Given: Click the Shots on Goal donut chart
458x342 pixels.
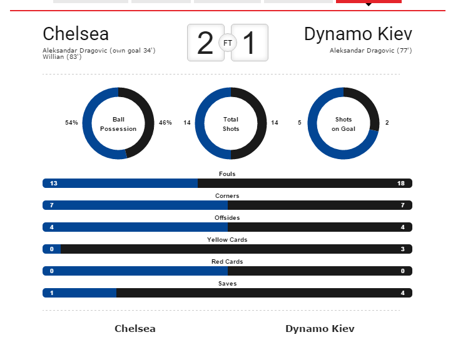Looking at the screenshot, I should click(343, 123).
